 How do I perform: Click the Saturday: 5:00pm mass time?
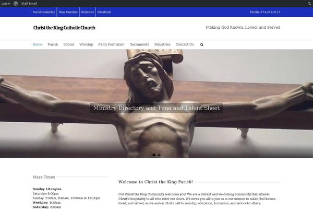[45, 194]
